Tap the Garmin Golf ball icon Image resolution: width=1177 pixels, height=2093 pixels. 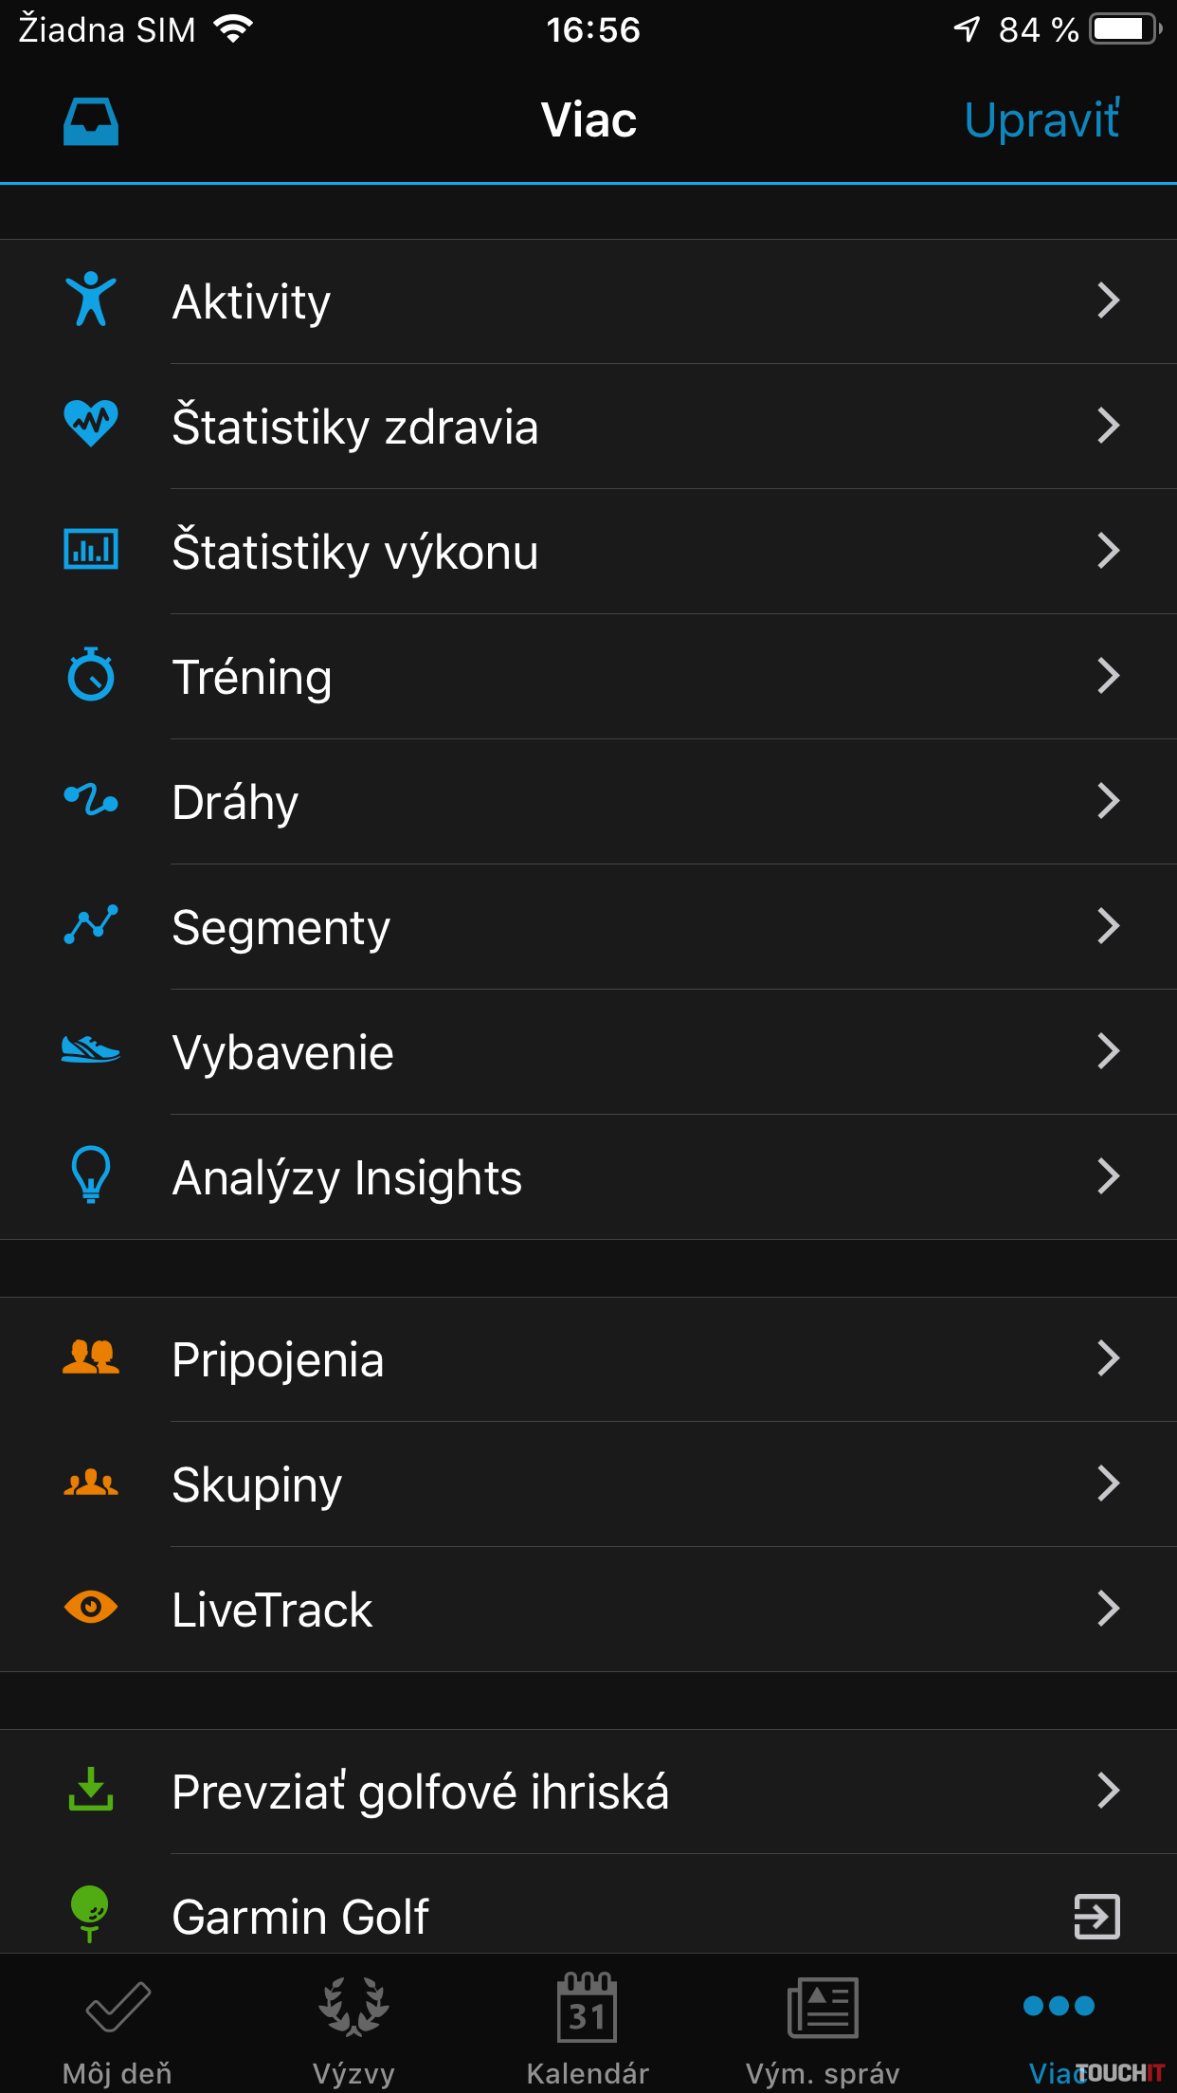(91, 1913)
